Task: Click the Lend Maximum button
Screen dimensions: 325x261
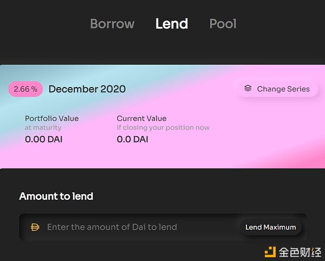Action: [270, 227]
